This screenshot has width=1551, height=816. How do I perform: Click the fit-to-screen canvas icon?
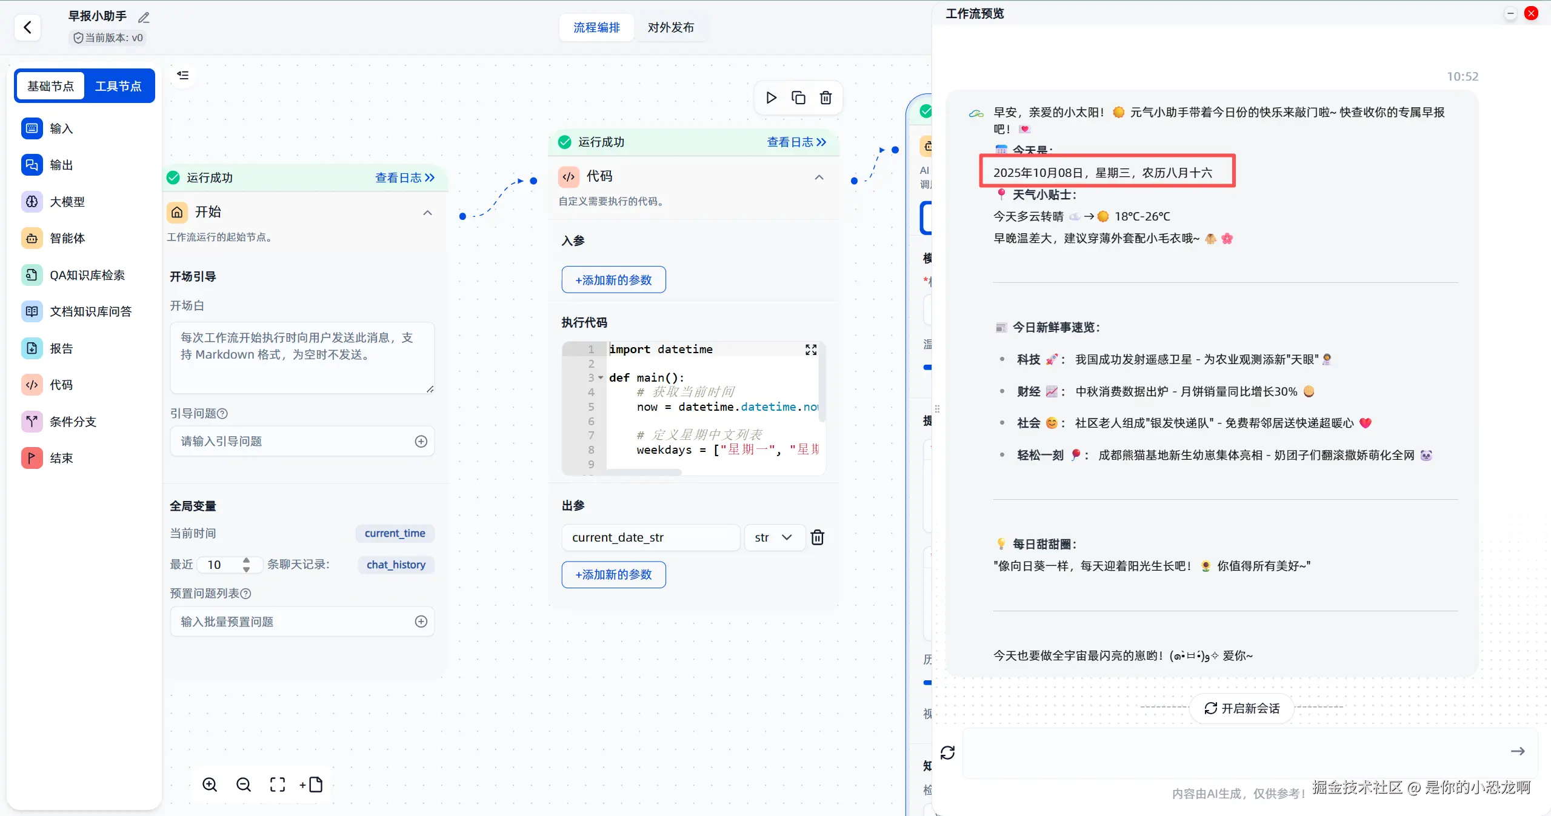click(278, 784)
